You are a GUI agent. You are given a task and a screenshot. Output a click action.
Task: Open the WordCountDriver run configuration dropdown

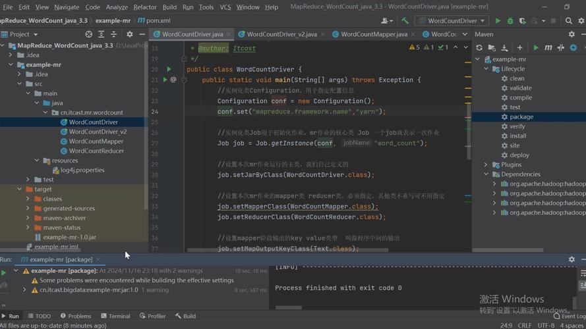(452, 21)
